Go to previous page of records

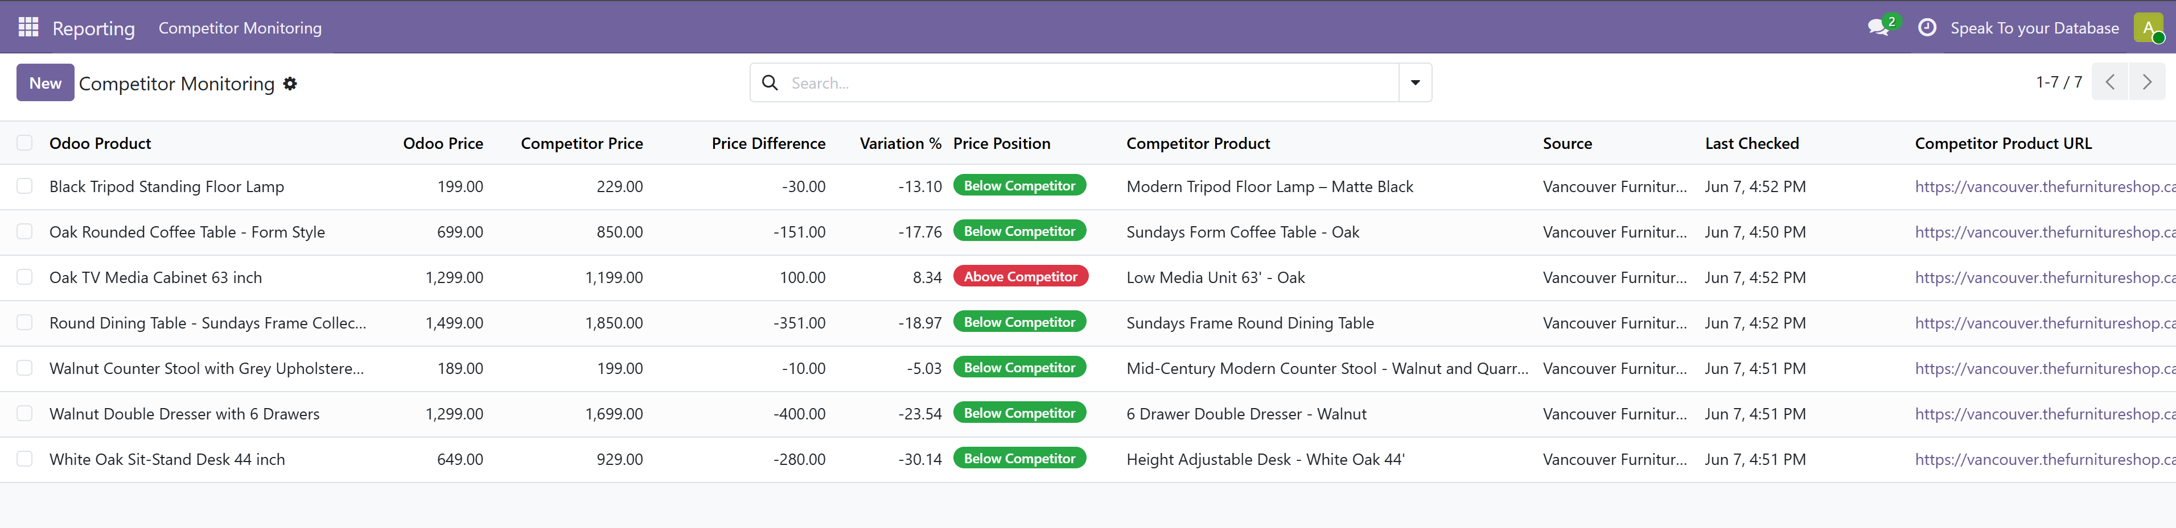point(2110,82)
